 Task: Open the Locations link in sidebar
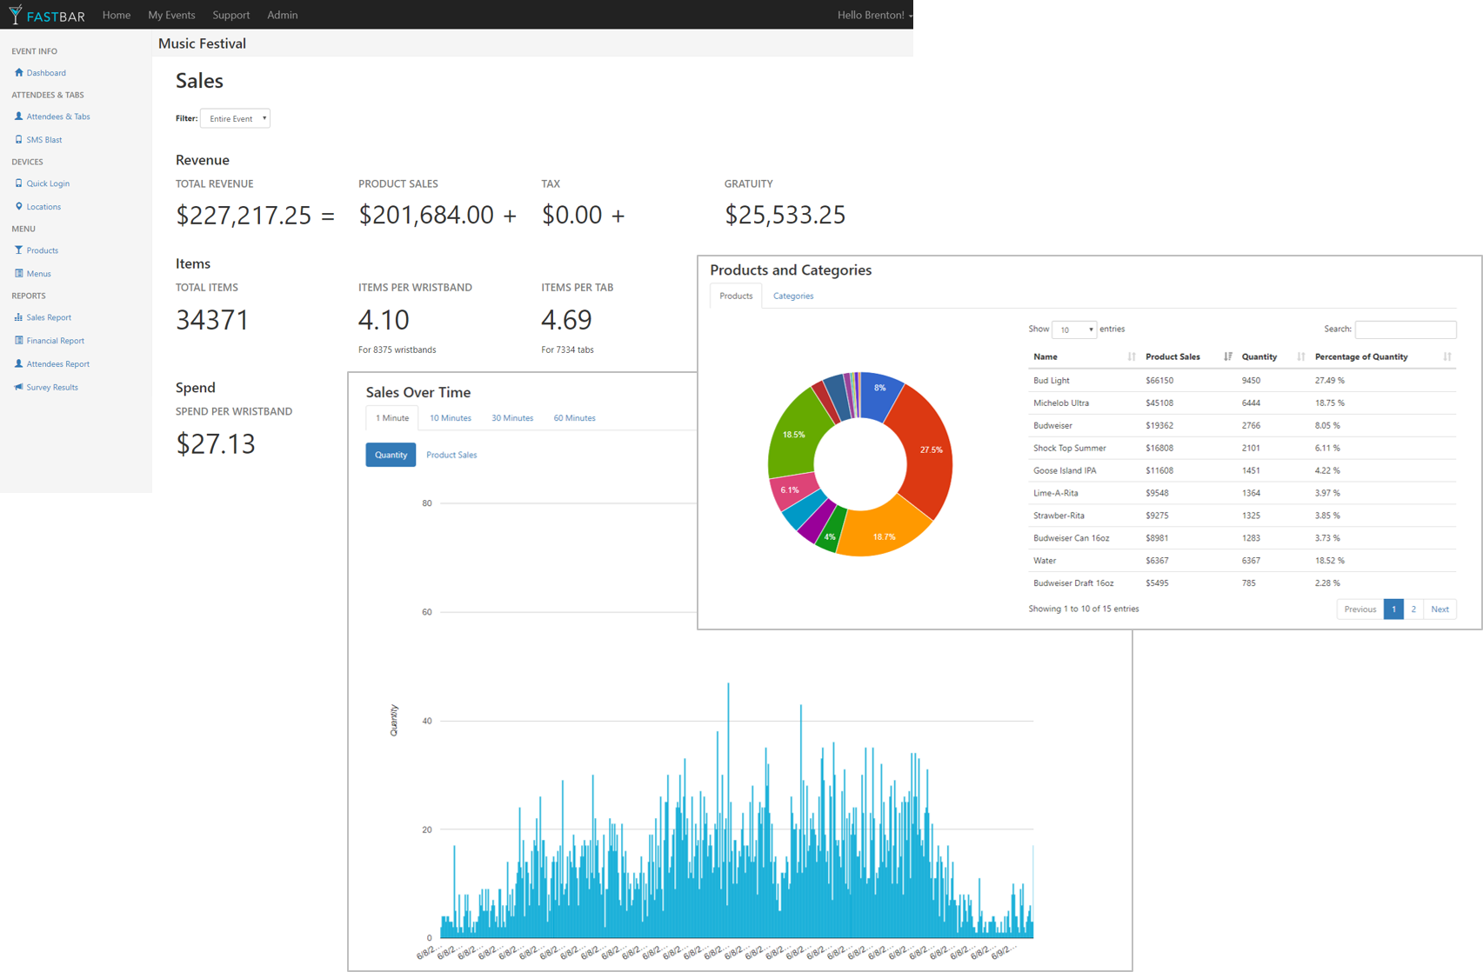click(43, 207)
